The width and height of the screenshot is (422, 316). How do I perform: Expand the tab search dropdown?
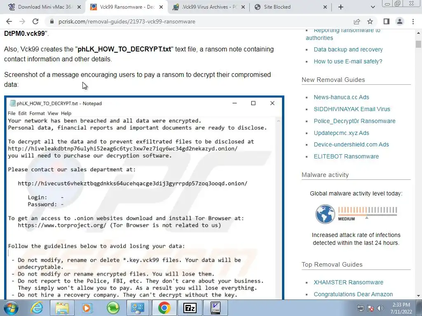click(x=373, y=7)
